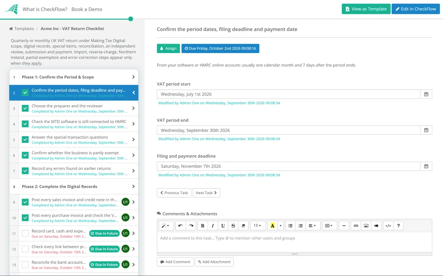Uncheck 'Choose the preparer and the reviewer' task
This screenshot has width=443, height=276.
coord(25,108)
